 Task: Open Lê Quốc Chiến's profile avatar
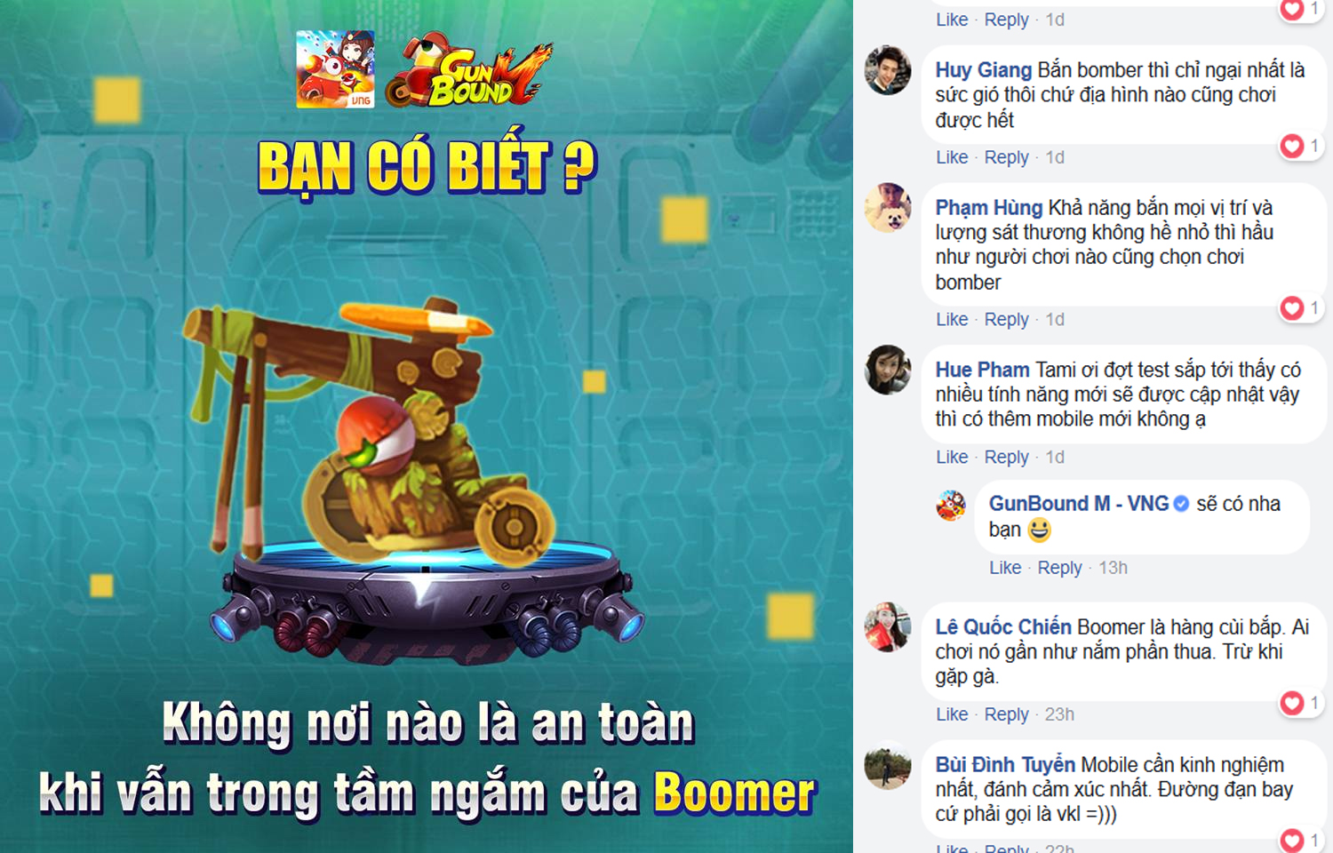(x=888, y=627)
